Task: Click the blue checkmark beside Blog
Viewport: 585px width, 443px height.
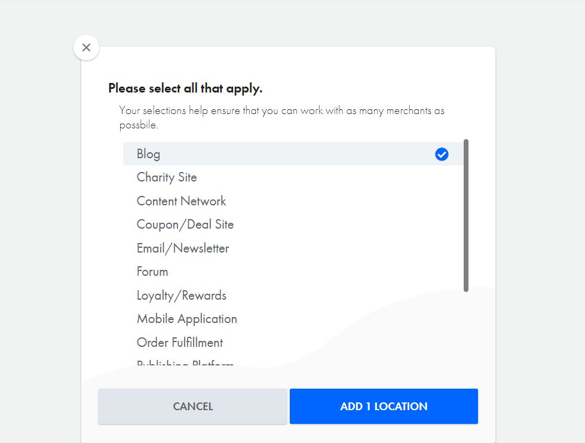Action: click(x=442, y=155)
